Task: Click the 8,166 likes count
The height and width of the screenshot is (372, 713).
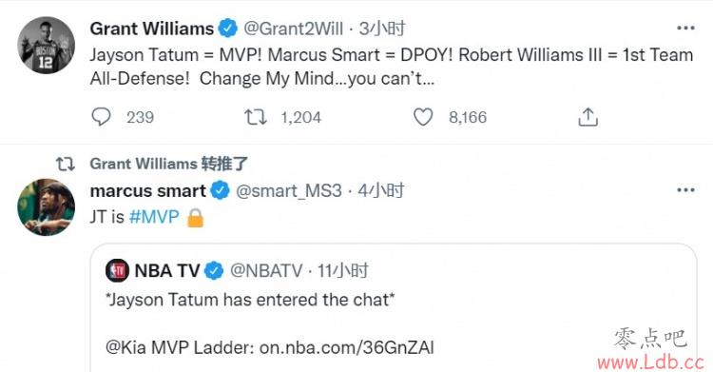Action: point(468,117)
